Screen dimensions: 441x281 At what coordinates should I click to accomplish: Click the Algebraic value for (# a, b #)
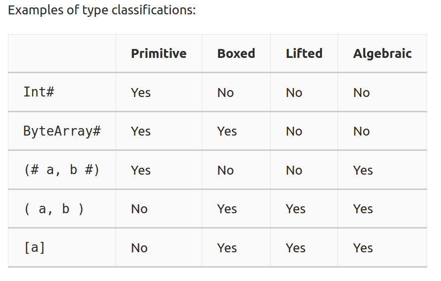click(x=363, y=170)
